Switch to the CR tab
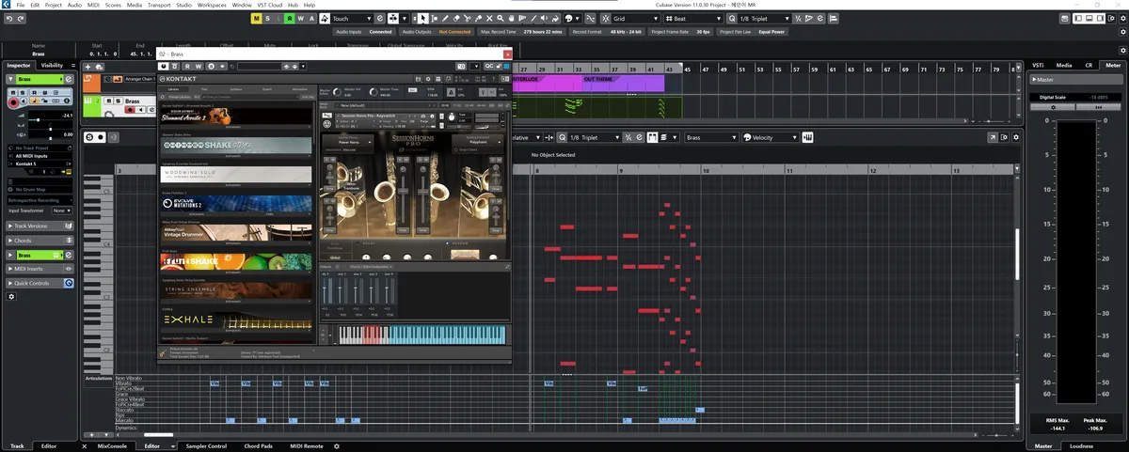Image resolution: width=1129 pixels, height=452 pixels. [x=1089, y=65]
